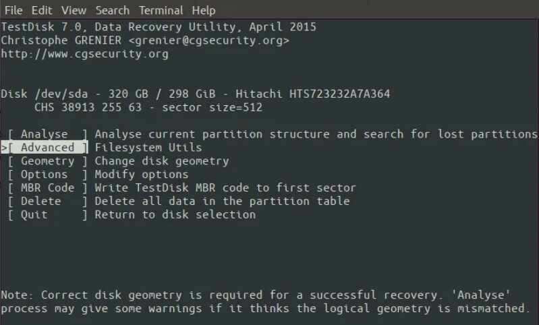This screenshot has width=539, height=325.
Task: Select the highlighted Advanced option
Action: [x=47, y=148]
